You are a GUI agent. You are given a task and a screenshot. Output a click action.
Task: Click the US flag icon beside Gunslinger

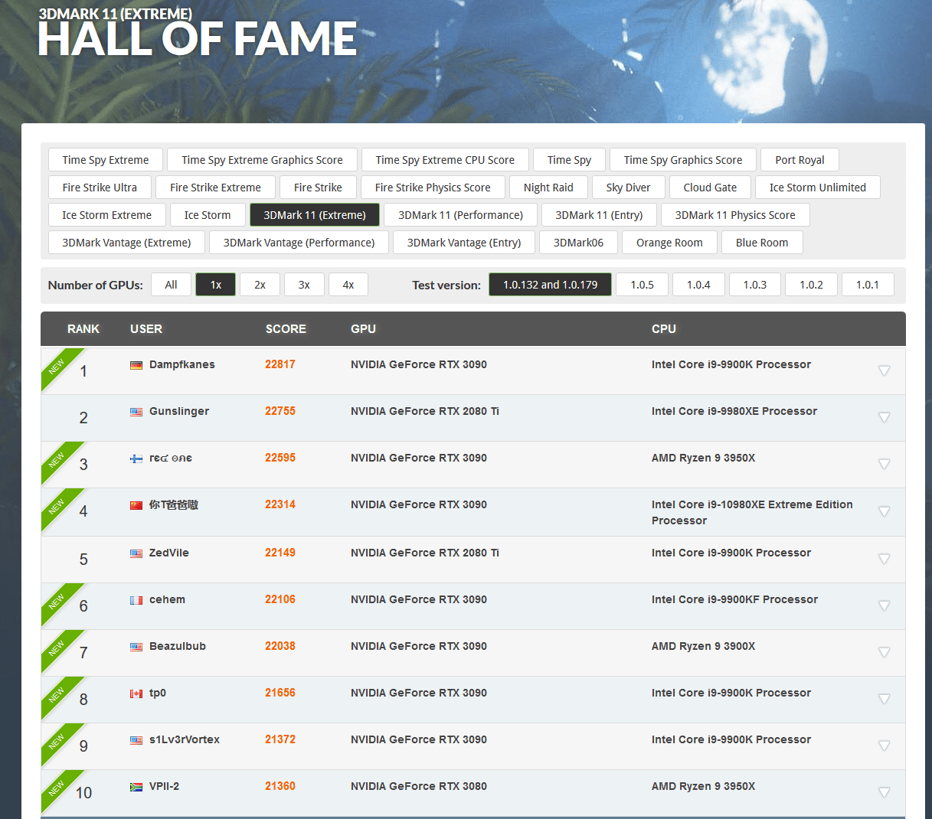[x=136, y=412]
